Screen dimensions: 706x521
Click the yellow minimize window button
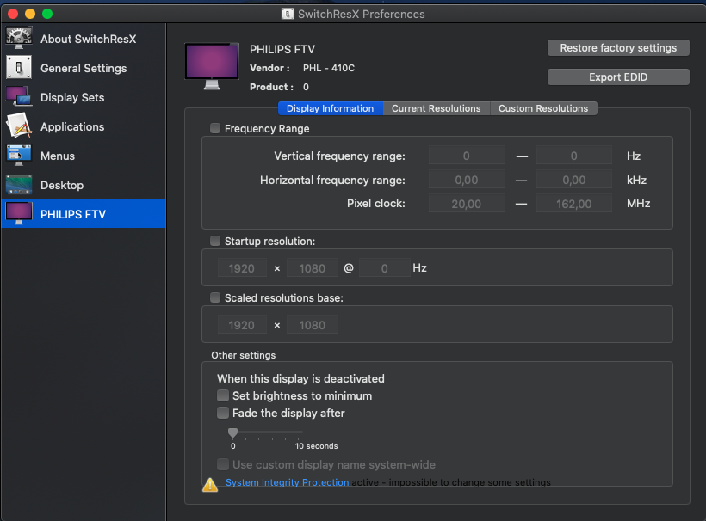point(30,14)
